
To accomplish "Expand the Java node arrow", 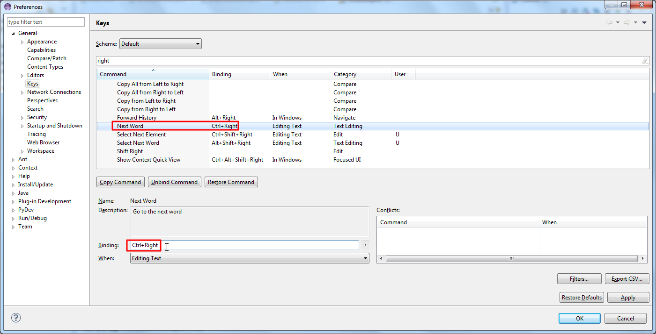I will (13, 193).
